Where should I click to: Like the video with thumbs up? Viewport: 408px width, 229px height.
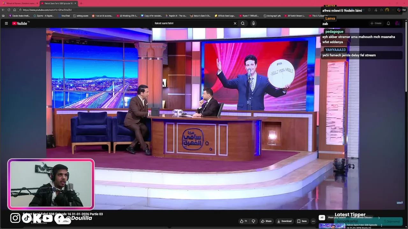point(244,221)
